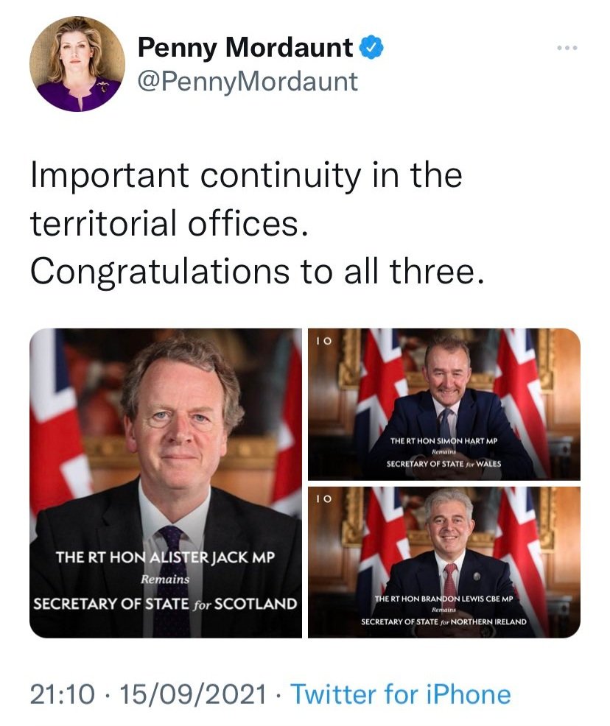Viewport: 610px width, 726px height.
Task: Open the Alister Jack Scotland image
Action: click(x=166, y=483)
